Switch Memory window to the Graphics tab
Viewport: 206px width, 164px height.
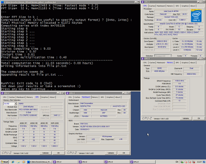pos(185,62)
